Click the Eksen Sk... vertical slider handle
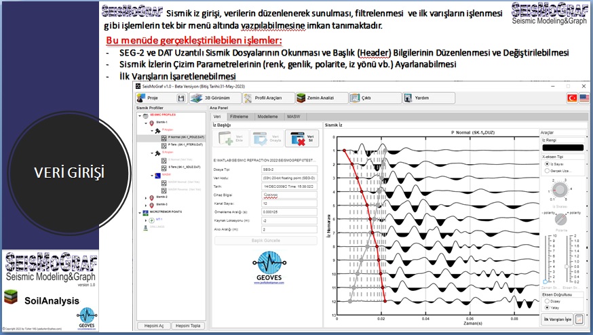 (x=567, y=267)
